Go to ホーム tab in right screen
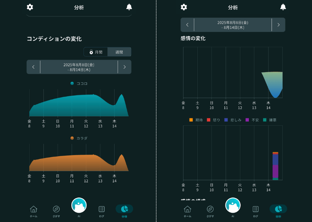Viewport: 312px width, 222px height. point(188,211)
